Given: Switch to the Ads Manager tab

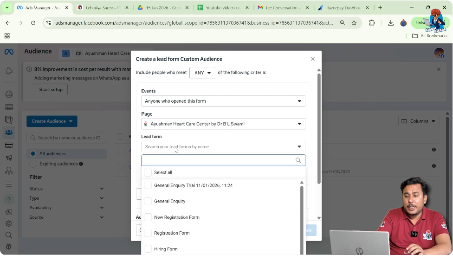Looking at the screenshot, I should click(43, 8).
